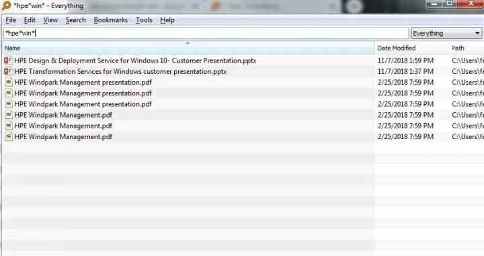
Task: Click PowerPoint icon of HPE Design & Deployment file
Action: [8, 60]
